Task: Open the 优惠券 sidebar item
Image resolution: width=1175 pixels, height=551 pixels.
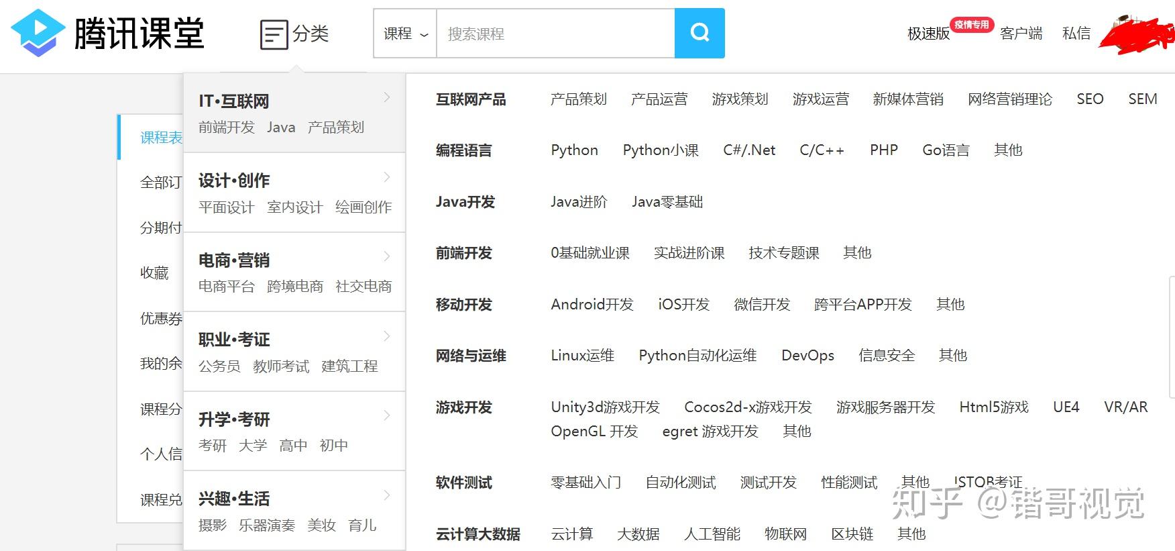Action: (x=161, y=318)
